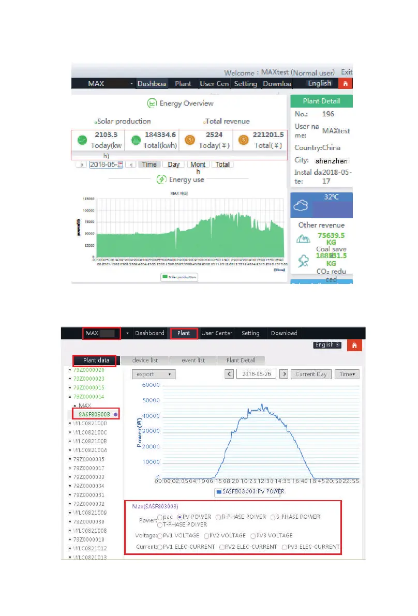Select SASF803003 device in the tree
This screenshot has height=616, width=418.
(x=94, y=414)
